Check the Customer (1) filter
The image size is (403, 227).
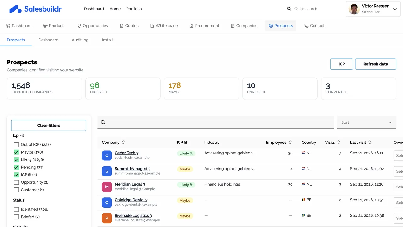coord(16,190)
